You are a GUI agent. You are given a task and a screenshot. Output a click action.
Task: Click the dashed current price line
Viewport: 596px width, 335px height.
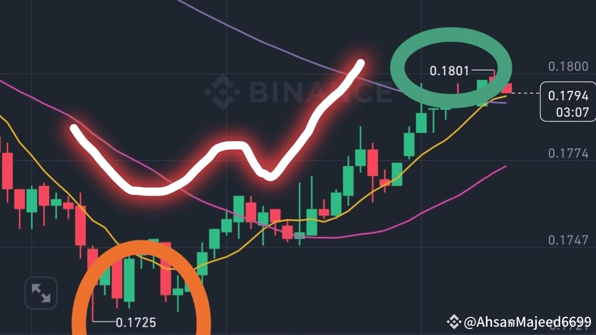pyautogui.click(x=526, y=93)
